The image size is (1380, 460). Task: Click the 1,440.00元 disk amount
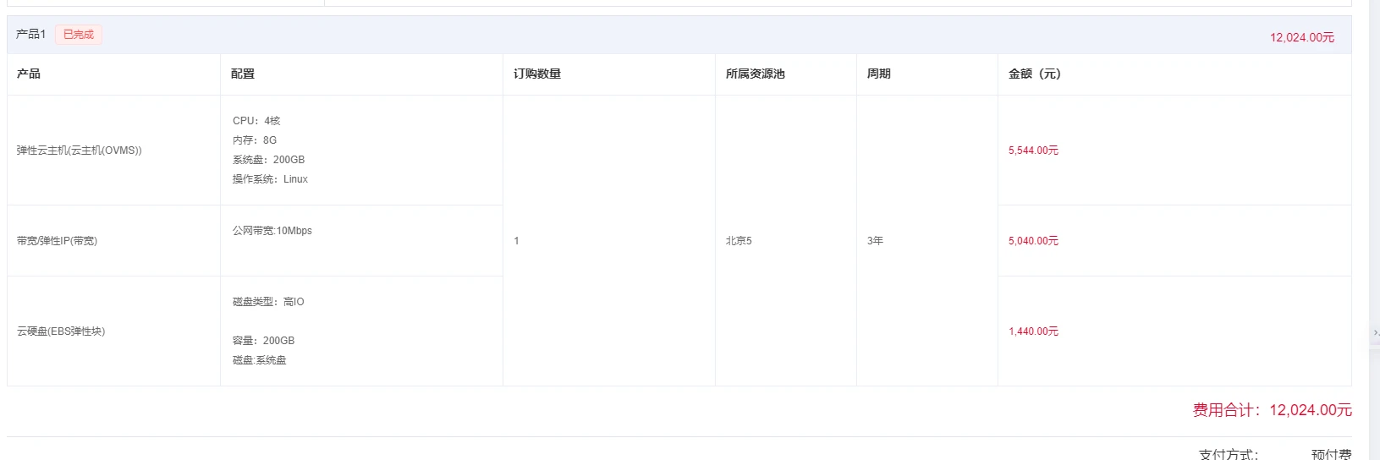tap(1033, 331)
